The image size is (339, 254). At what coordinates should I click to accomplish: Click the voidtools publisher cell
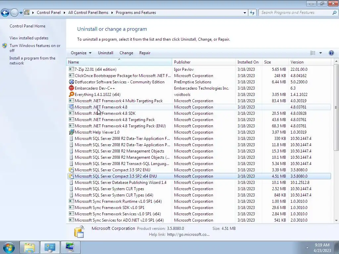(182, 94)
